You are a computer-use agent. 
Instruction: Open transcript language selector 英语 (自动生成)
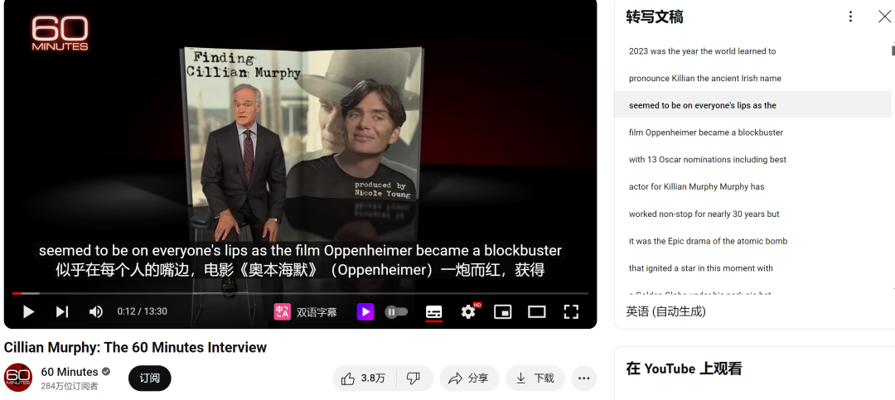[x=665, y=311]
